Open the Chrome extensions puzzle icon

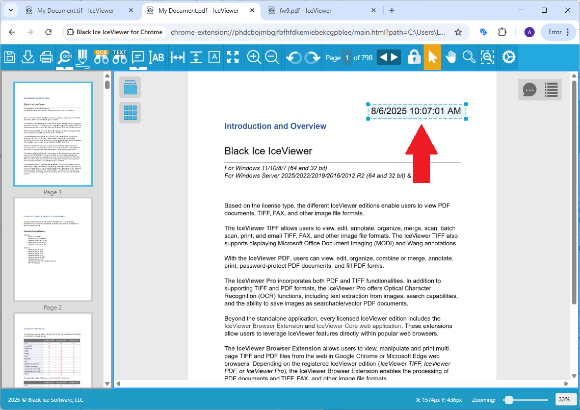[502, 32]
